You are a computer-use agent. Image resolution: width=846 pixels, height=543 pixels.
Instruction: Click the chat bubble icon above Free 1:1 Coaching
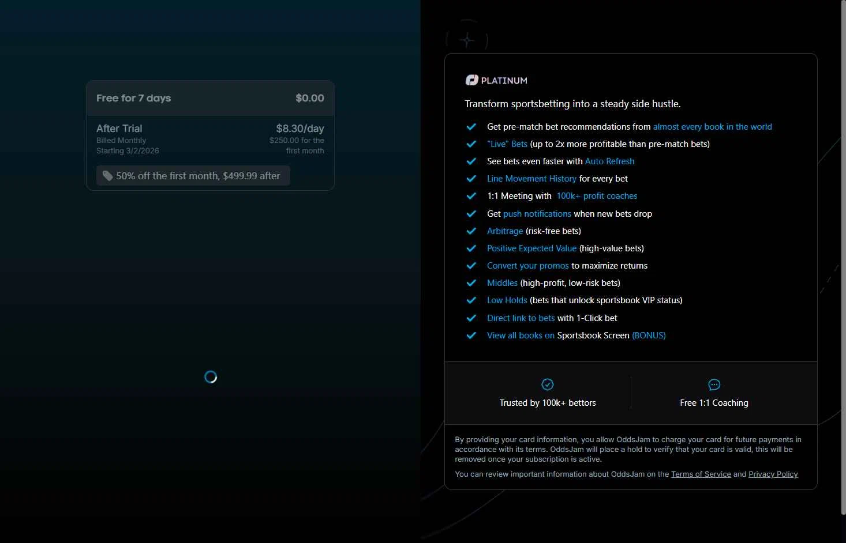[x=714, y=384]
